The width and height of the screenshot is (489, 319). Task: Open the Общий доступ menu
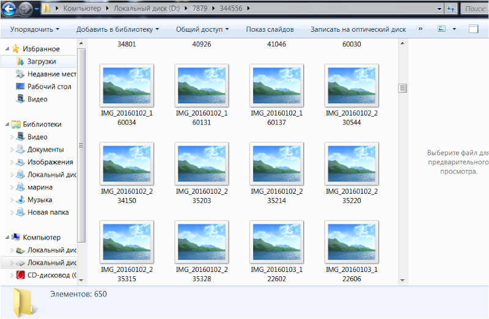[x=202, y=29]
